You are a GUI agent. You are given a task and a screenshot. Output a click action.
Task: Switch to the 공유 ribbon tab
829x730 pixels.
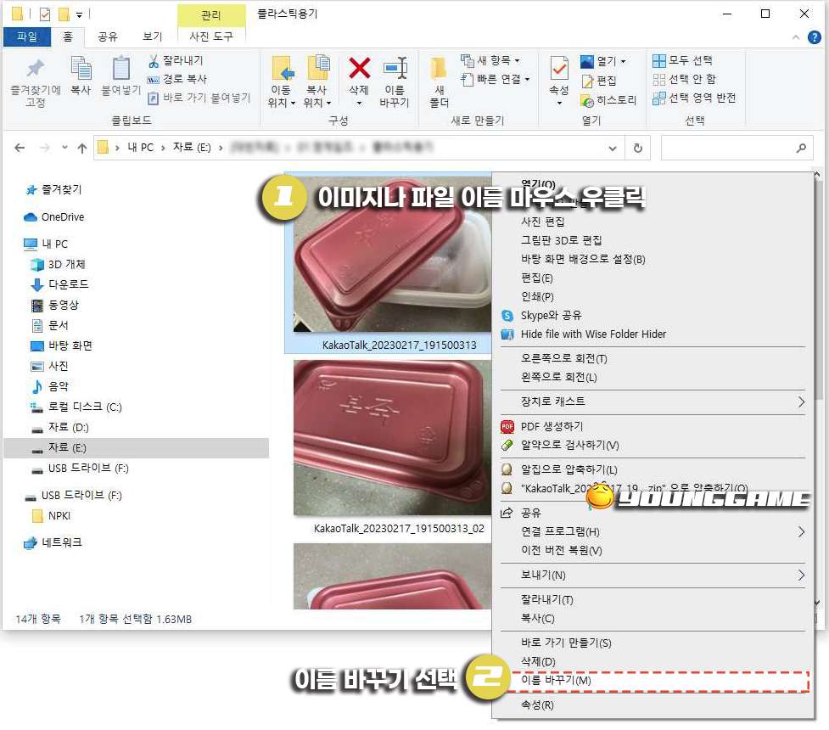108,36
